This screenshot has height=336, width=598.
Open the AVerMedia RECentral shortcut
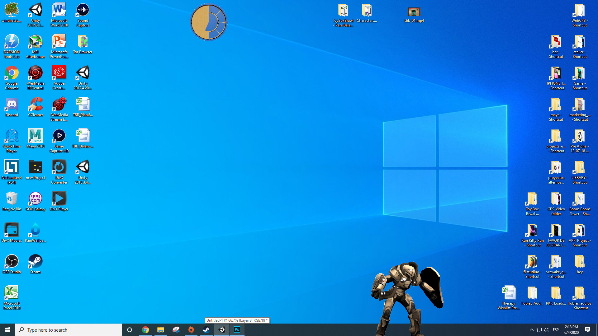pyautogui.click(x=36, y=77)
